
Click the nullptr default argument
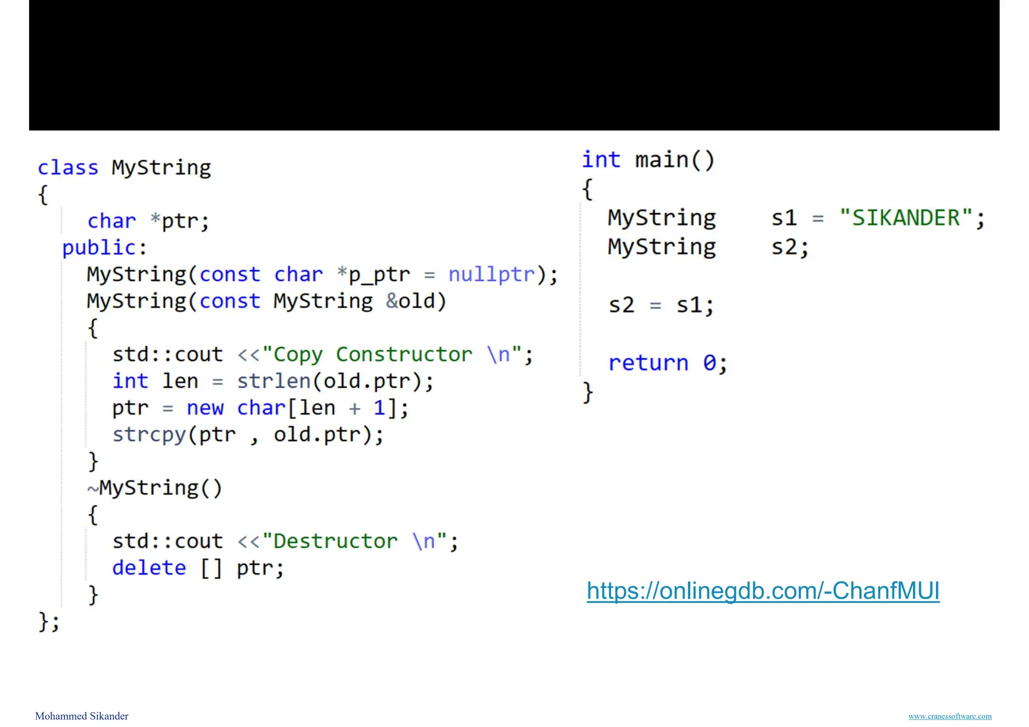click(491, 275)
